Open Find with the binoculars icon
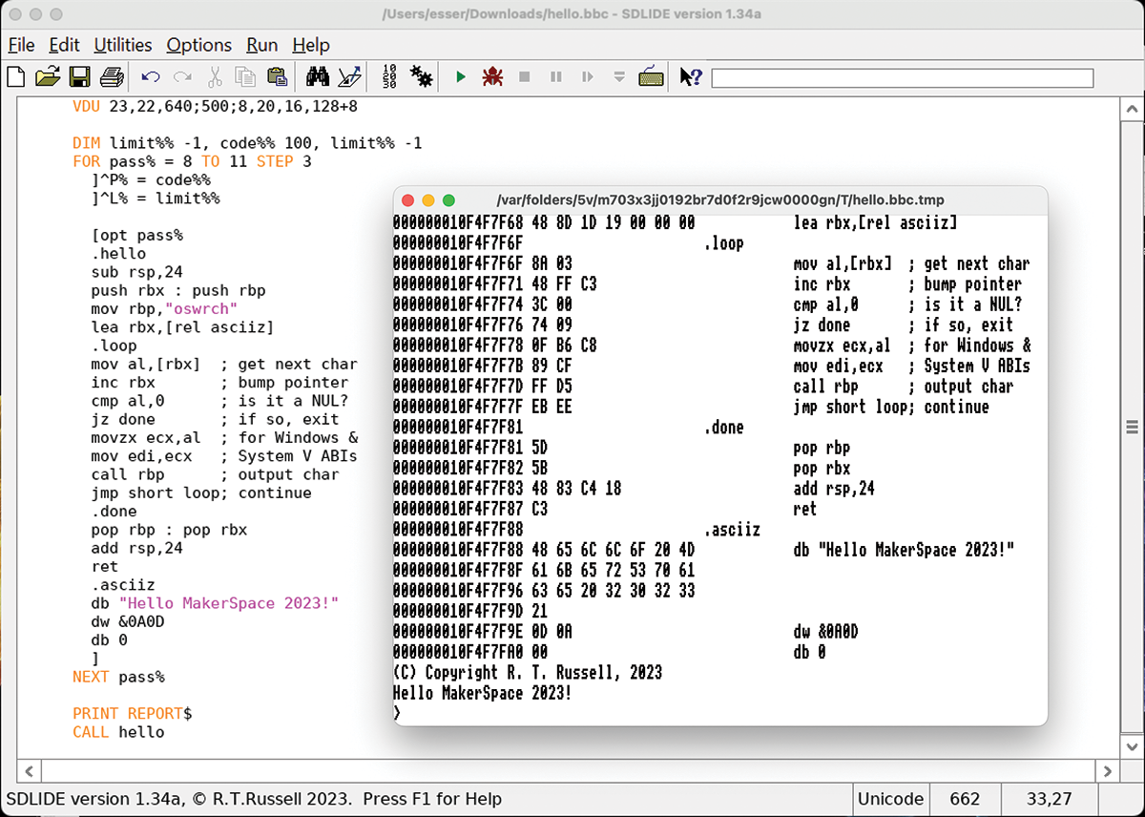 click(318, 77)
